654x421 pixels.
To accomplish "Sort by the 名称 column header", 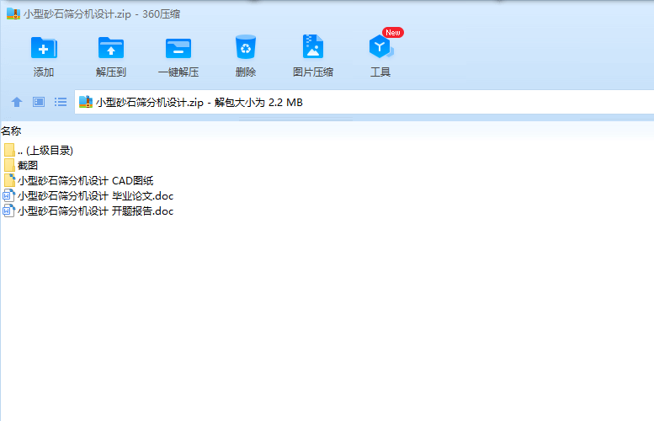I will [x=11, y=131].
